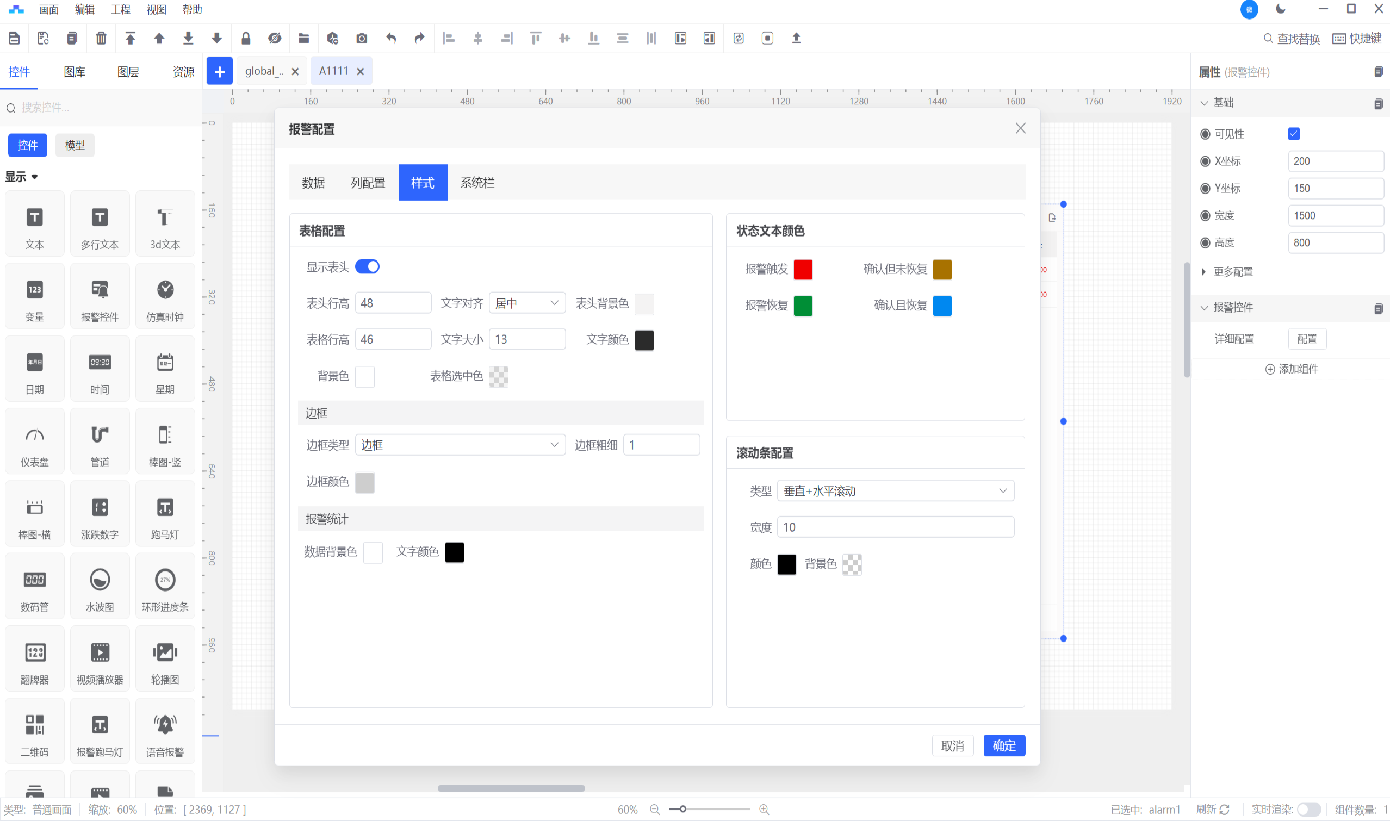This screenshot has height=821, width=1390.
Task: Uncheck the 可见性 checkbox
Action: point(1294,134)
